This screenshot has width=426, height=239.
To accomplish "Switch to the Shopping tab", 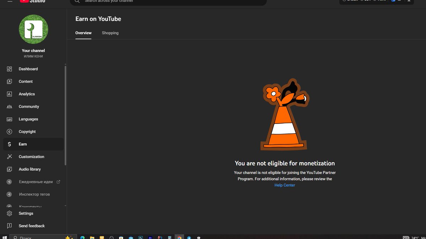I will point(110,33).
